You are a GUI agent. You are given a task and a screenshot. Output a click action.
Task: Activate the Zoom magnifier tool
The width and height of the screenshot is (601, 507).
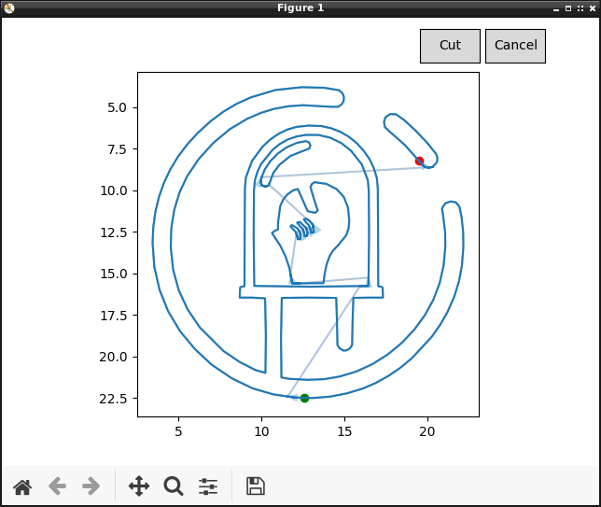click(174, 486)
